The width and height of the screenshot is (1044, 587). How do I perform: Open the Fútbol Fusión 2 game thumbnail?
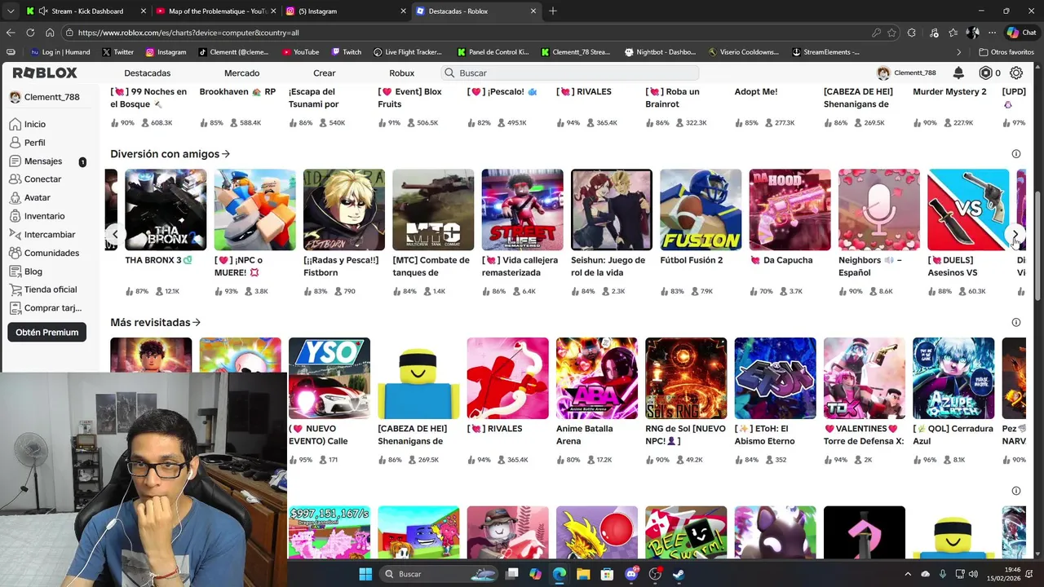pyautogui.click(x=701, y=210)
